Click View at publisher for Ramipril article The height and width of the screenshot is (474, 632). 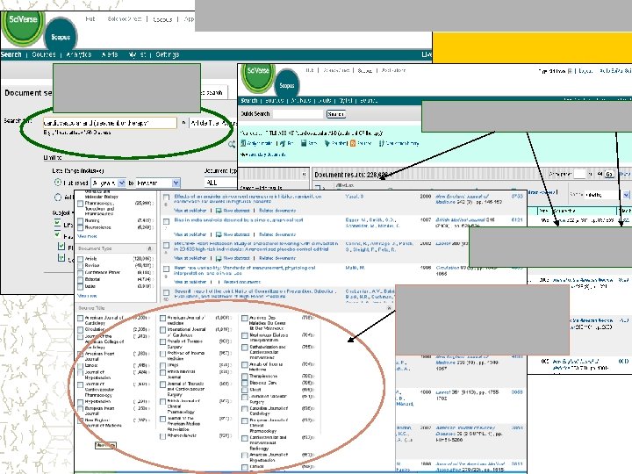(190, 211)
